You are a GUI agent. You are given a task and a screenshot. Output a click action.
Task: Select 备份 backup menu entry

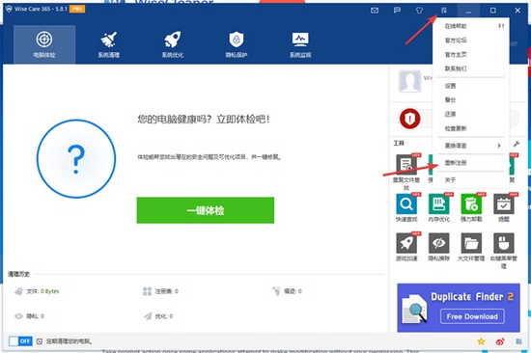(x=471, y=100)
